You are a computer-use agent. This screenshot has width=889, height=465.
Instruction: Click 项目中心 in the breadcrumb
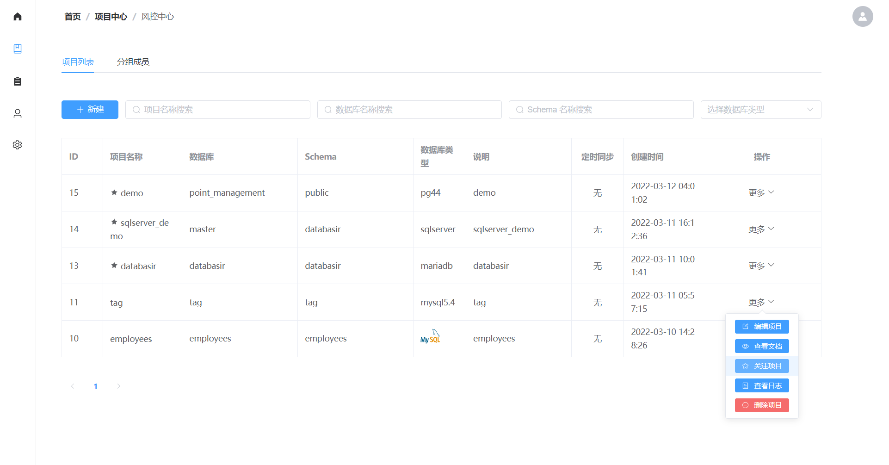[111, 17]
